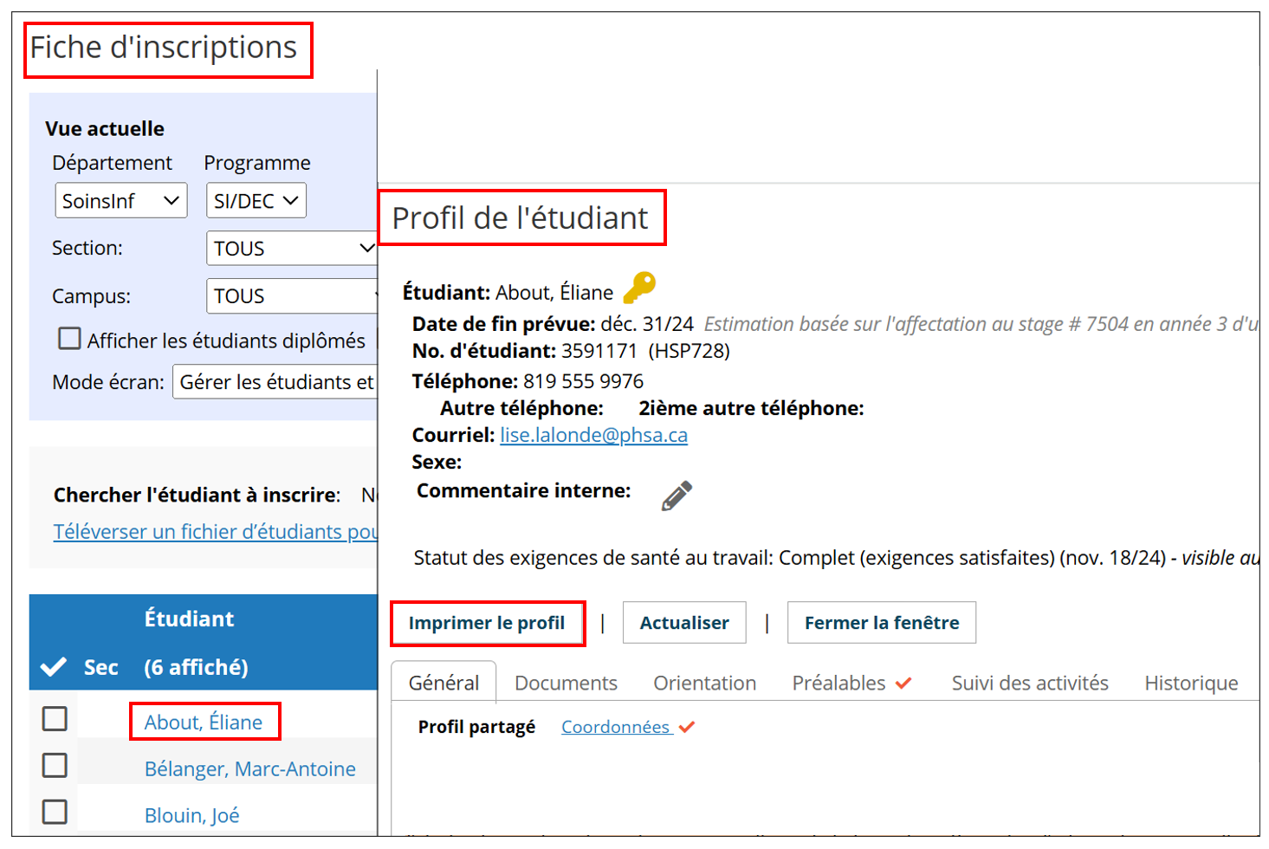Viewport: 1269px width, 849px height.
Task: Open the Campus dropdown set to TOUS
Action: point(292,296)
